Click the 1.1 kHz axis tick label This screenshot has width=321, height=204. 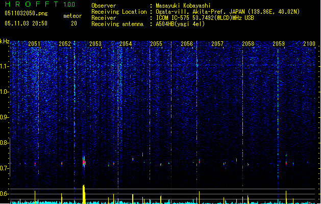(x=5, y=66)
